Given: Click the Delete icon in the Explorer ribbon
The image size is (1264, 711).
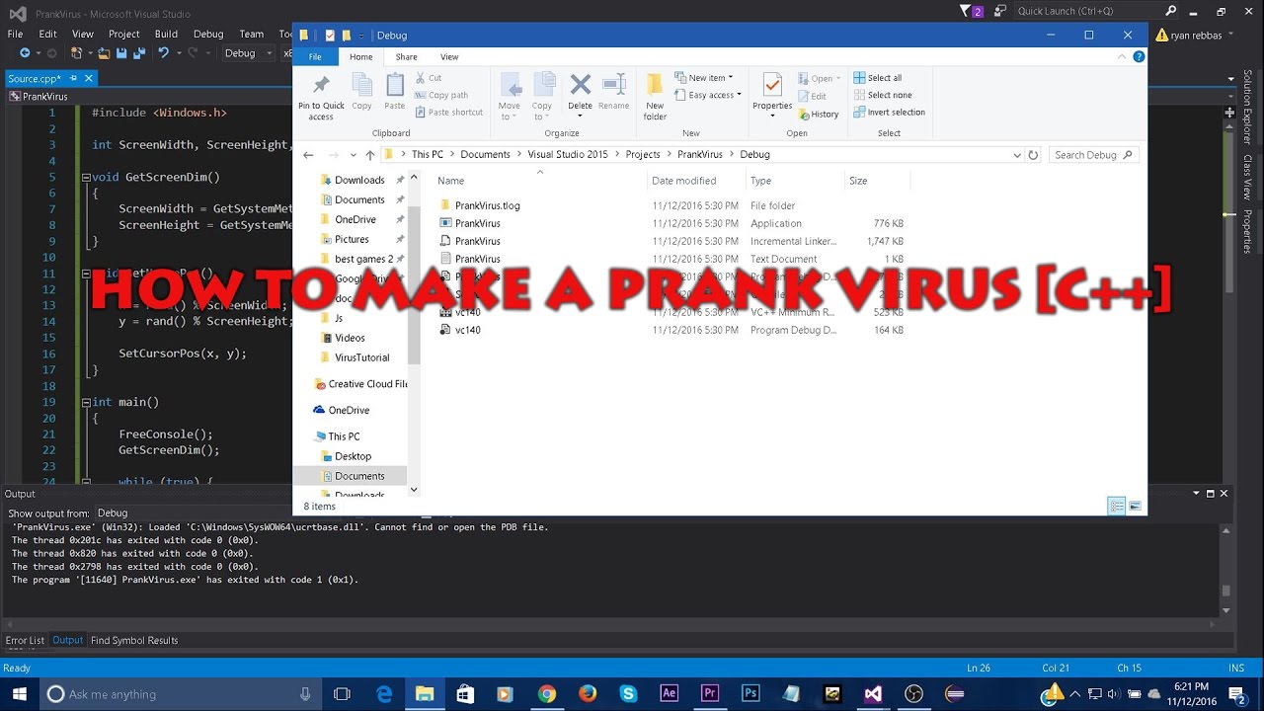Looking at the screenshot, I should pos(581,92).
